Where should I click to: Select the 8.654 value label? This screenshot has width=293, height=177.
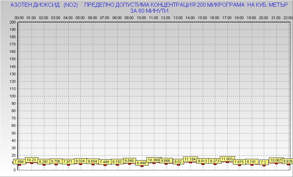pyautogui.click(x=93, y=161)
